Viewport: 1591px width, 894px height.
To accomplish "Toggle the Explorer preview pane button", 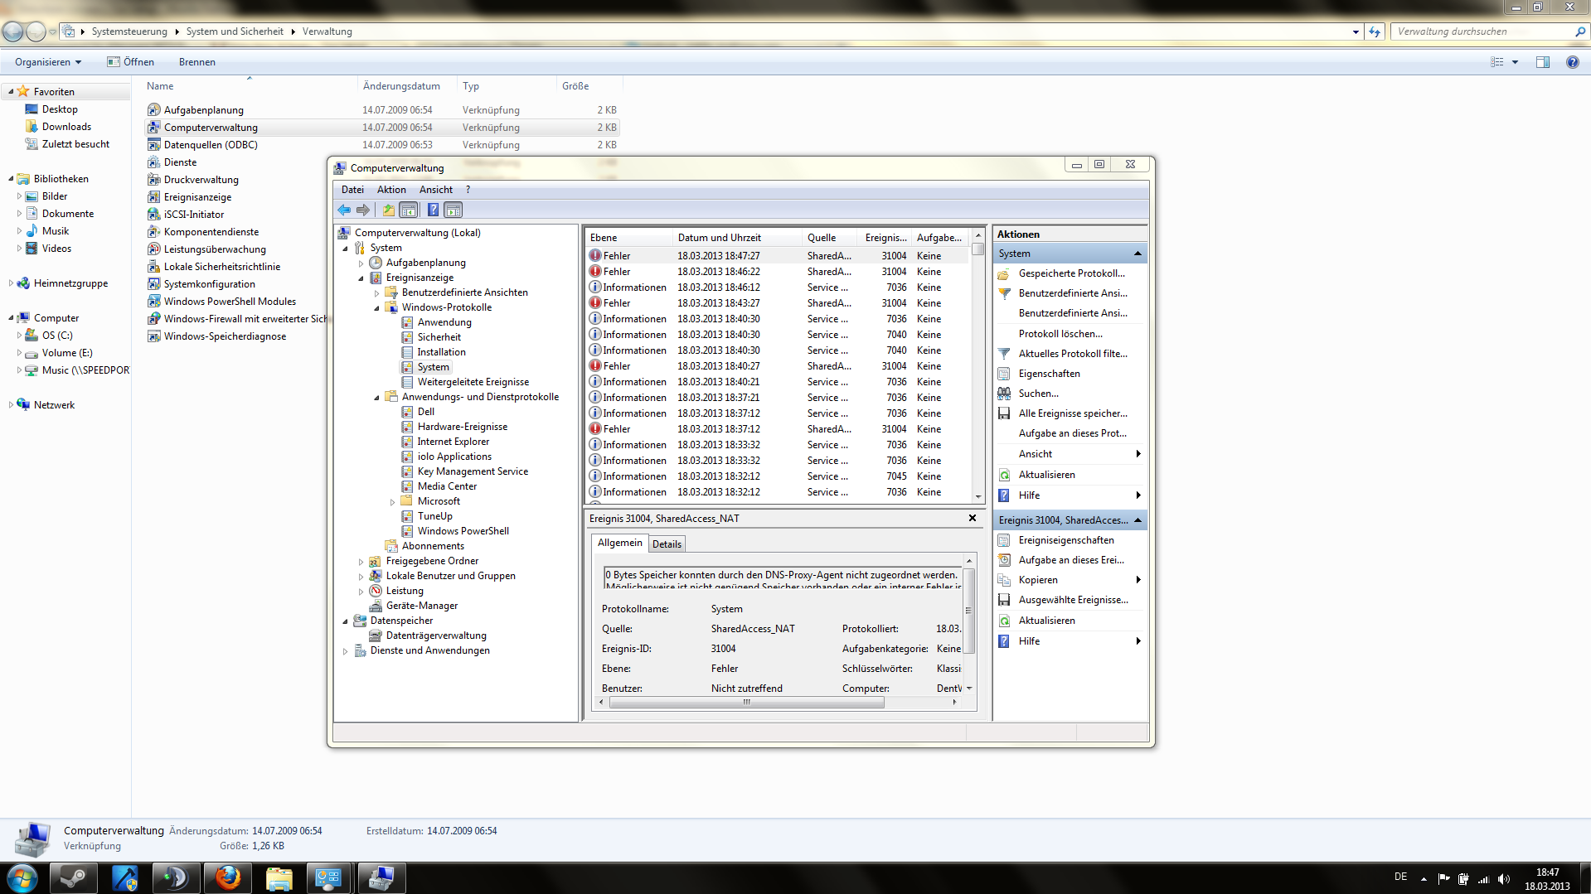I will pyautogui.click(x=1543, y=62).
